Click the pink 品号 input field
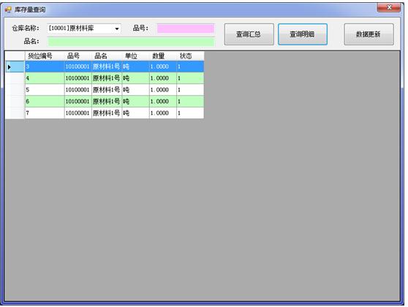Image resolution: width=408 pixels, height=307 pixels. click(186, 29)
